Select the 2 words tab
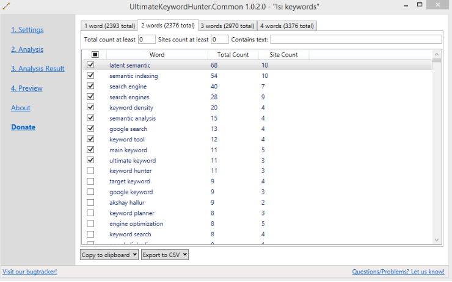This screenshot has height=282, width=452. (168, 26)
